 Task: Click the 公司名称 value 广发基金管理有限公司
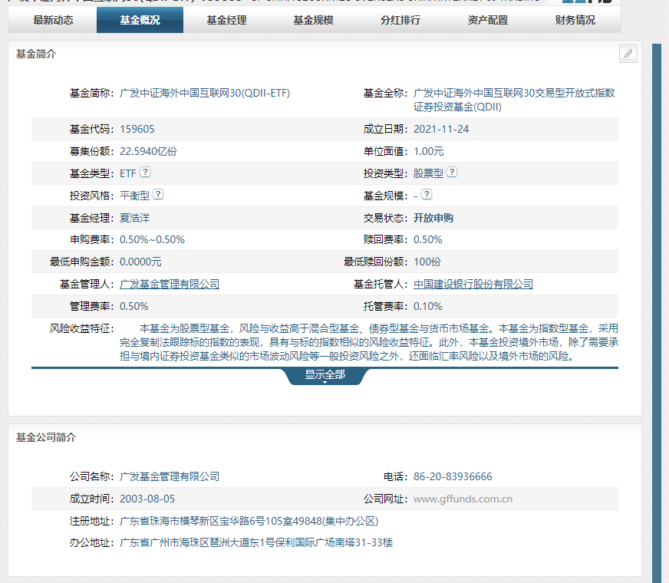pos(170,476)
